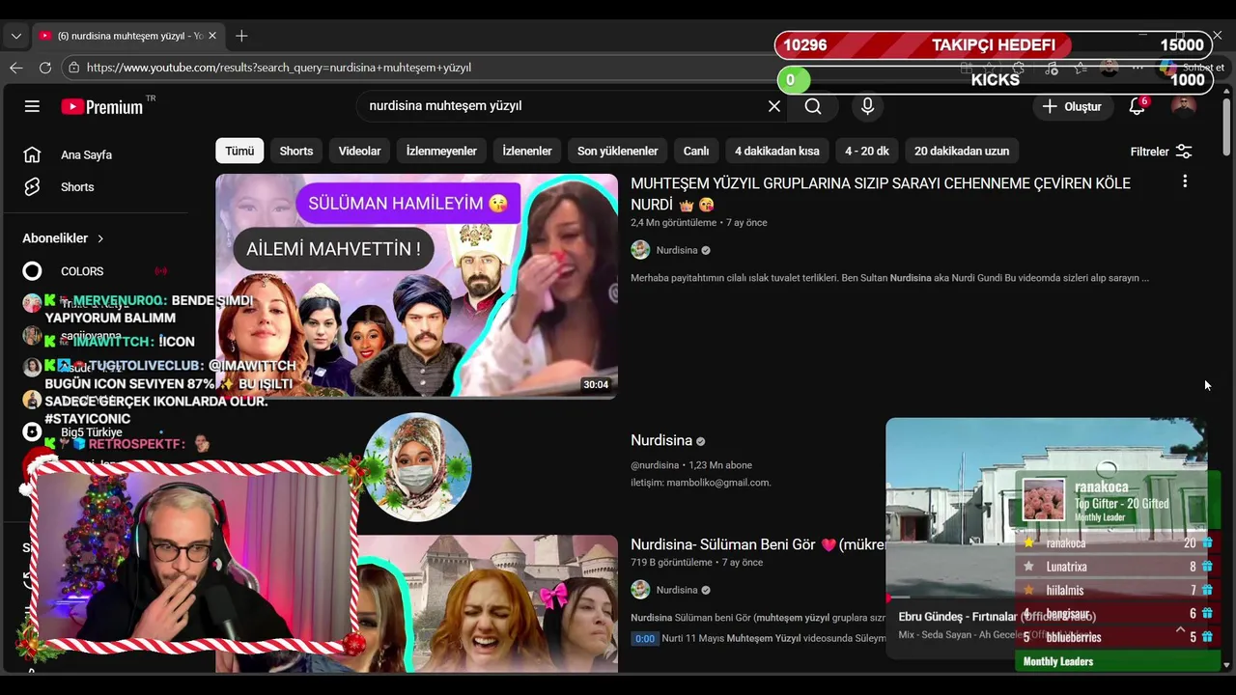Open the Nurdisina channel name result
1236x695 pixels.
(x=661, y=440)
